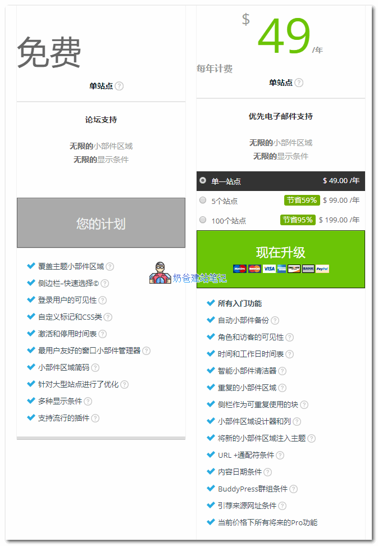This screenshot has height=546, width=378.
Task: Click the 每年计费 billing label
Action: coord(215,69)
